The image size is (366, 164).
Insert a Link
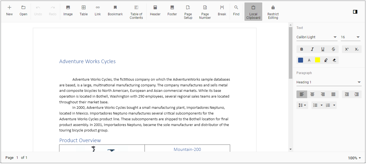click(98, 11)
